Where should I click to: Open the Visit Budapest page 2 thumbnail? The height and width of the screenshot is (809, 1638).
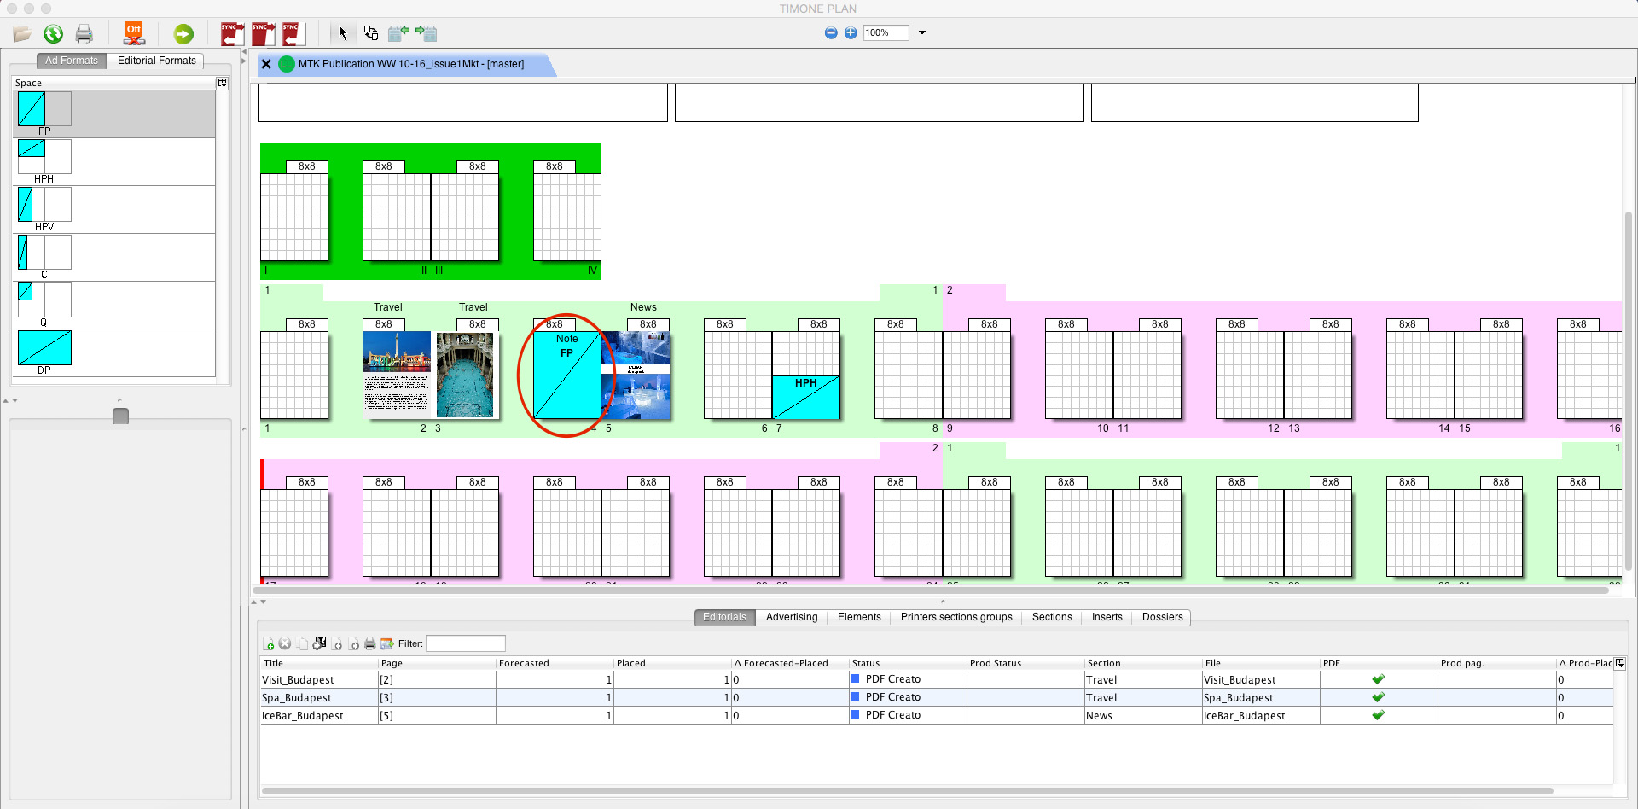[x=396, y=375]
